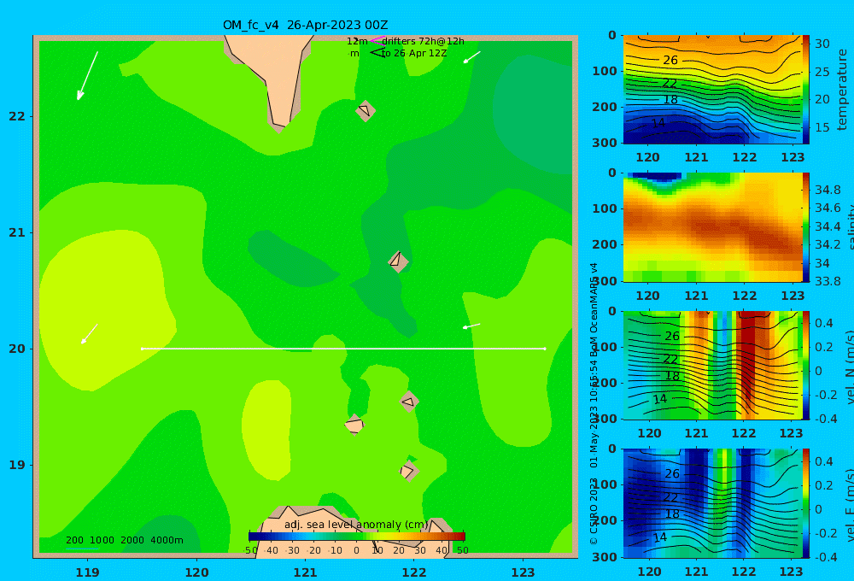Click the 'vel. E (m/s)' axis label
Image resolution: width=854 pixels, height=581 pixels.
tap(850, 503)
